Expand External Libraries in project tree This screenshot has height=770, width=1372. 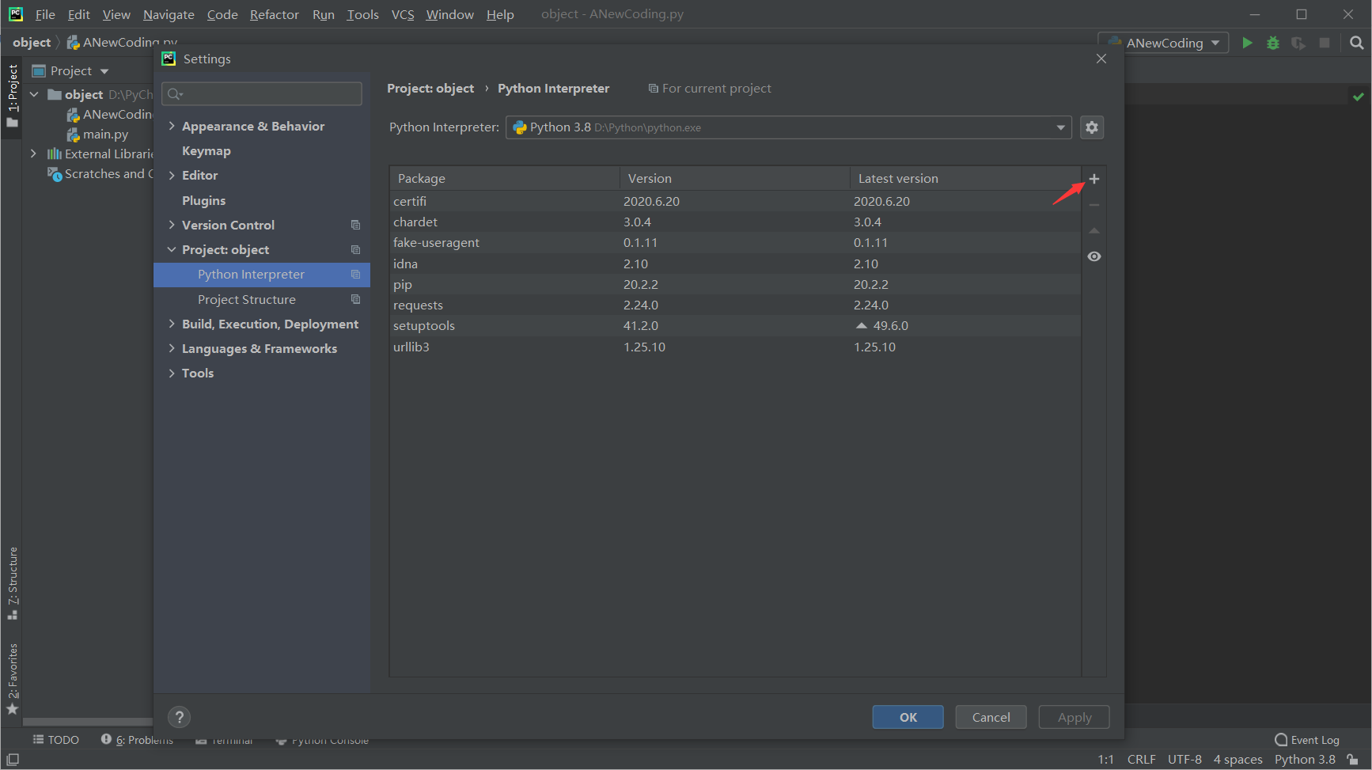point(33,154)
